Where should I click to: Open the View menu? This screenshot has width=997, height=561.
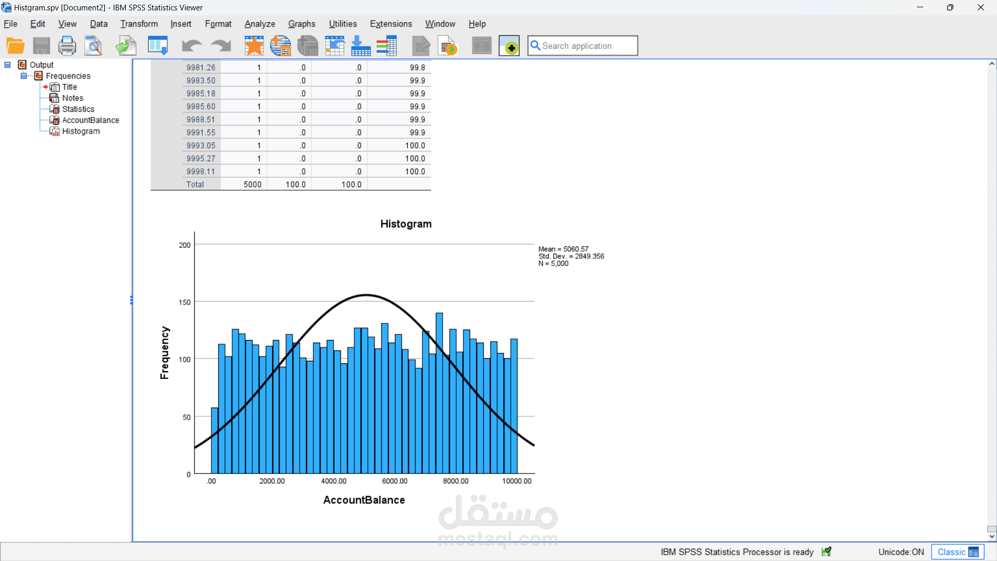click(68, 24)
